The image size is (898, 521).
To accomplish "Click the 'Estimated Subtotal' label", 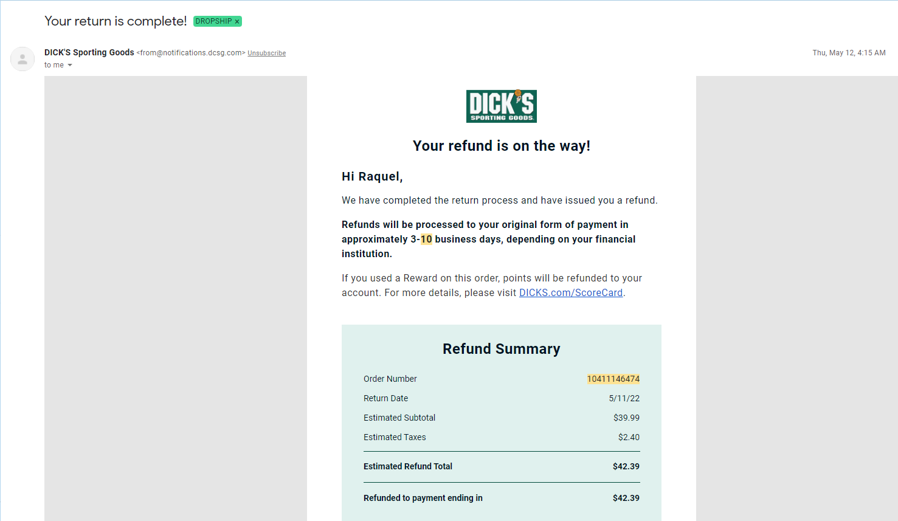I will pos(399,418).
